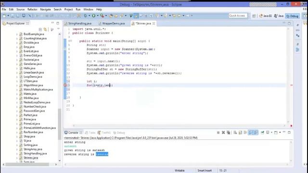Expand Prime.java tree node

click(17, 120)
